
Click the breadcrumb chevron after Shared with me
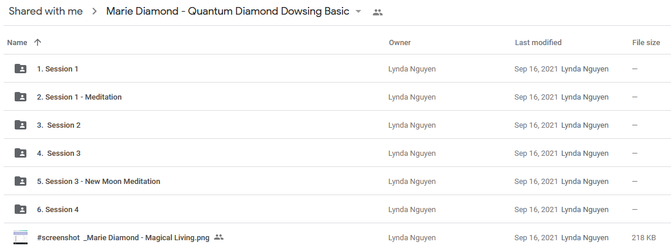coord(94,12)
